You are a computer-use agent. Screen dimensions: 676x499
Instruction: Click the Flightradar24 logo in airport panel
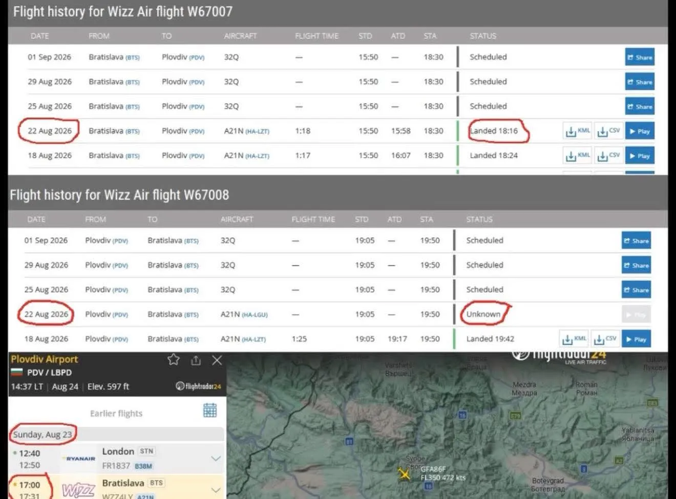point(198,386)
